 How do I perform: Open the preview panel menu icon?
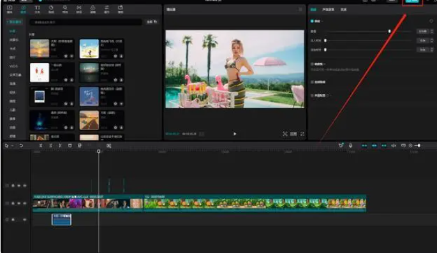pos(300,10)
